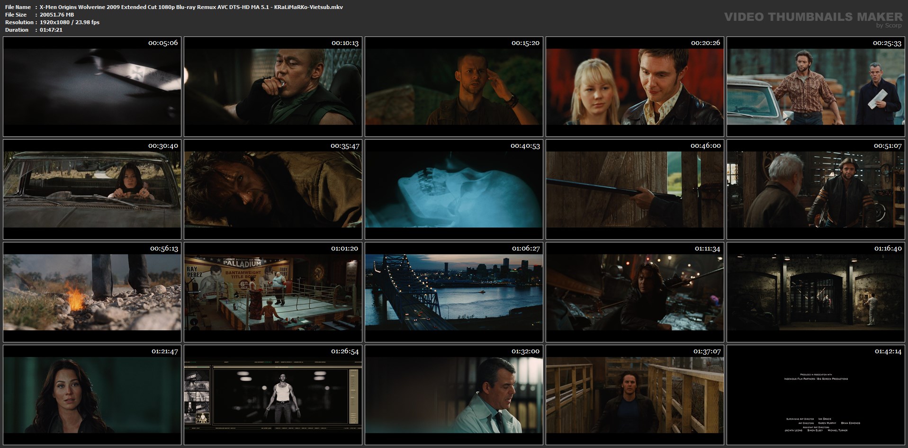908x448 pixels.
Task: Open the 01:21:47 thumbnail
Action: tap(92, 395)
